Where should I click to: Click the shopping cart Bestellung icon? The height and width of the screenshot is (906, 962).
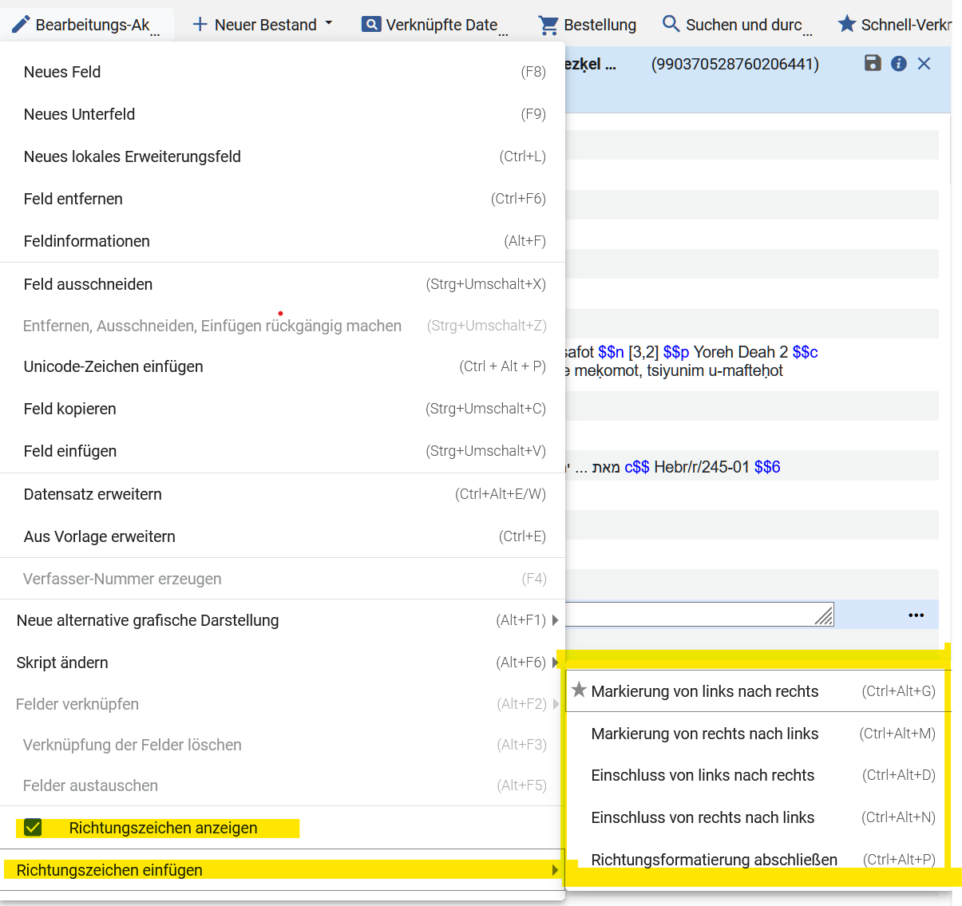pos(548,25)
